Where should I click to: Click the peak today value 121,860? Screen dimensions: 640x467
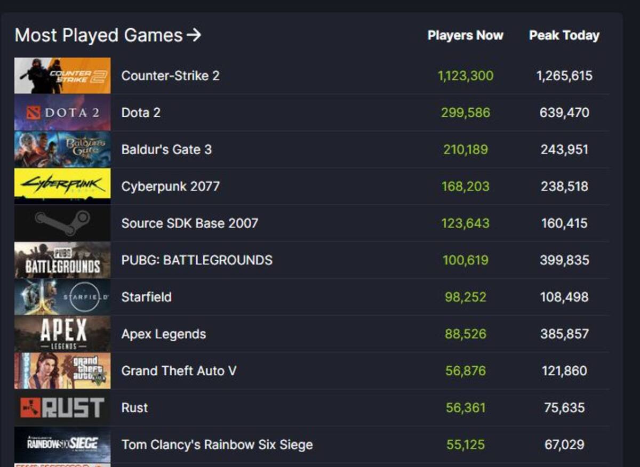coord(564,371)
